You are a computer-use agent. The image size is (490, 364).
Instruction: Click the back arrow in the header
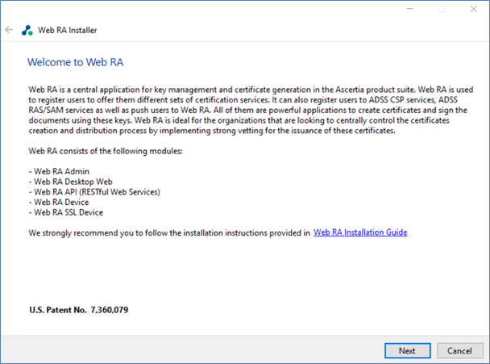9,30
